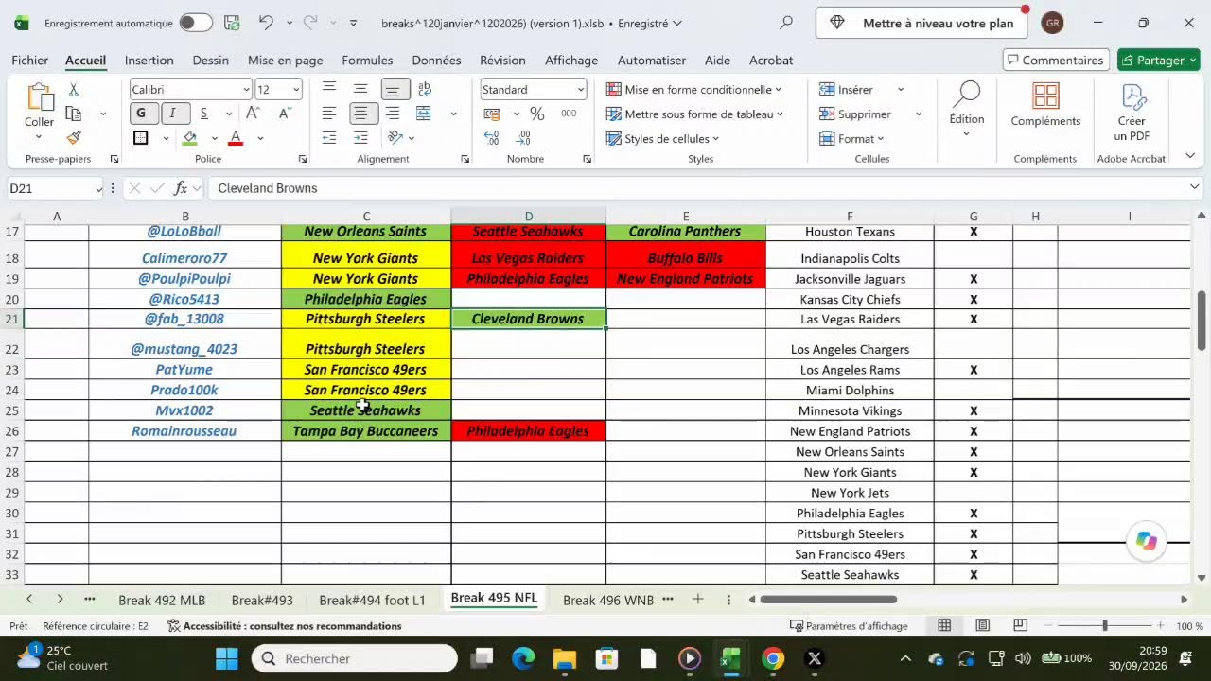Click Accessibilité : consultez nos recommandations
This screenshot has height=681, width=1211.
[x=284, y=626]
